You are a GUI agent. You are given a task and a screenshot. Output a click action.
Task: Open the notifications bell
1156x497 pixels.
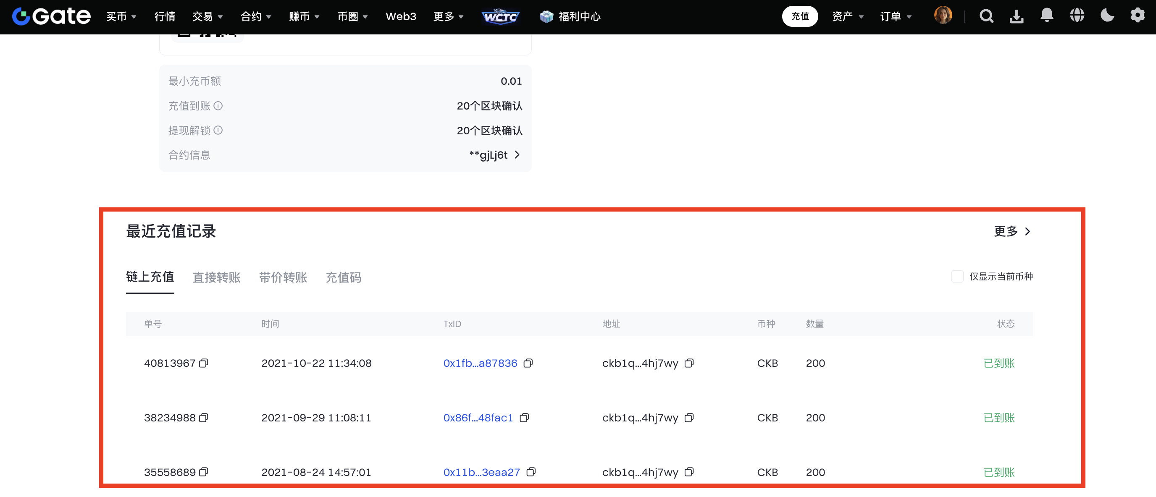tap(1046, 16)
